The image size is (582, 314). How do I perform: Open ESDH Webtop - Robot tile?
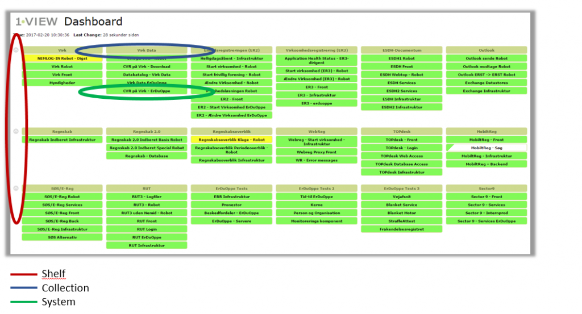[x=402, y=74]
